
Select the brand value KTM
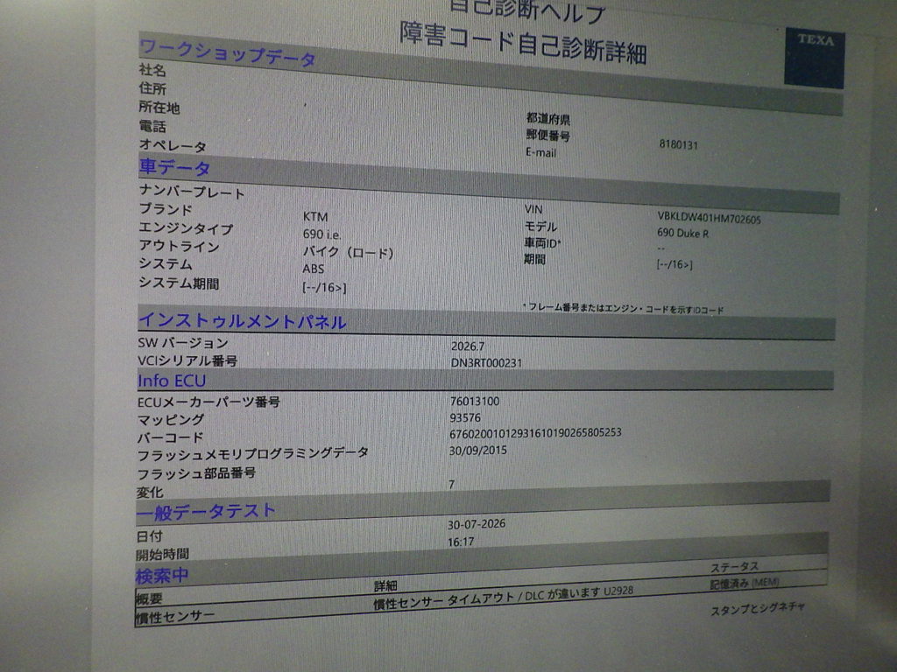click(x=315, y=217)
